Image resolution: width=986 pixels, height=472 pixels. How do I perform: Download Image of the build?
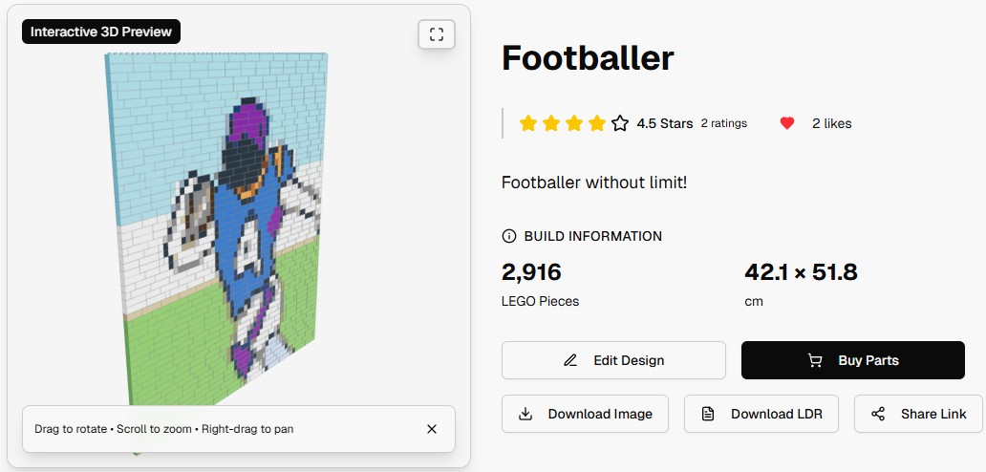coord(585,414)
